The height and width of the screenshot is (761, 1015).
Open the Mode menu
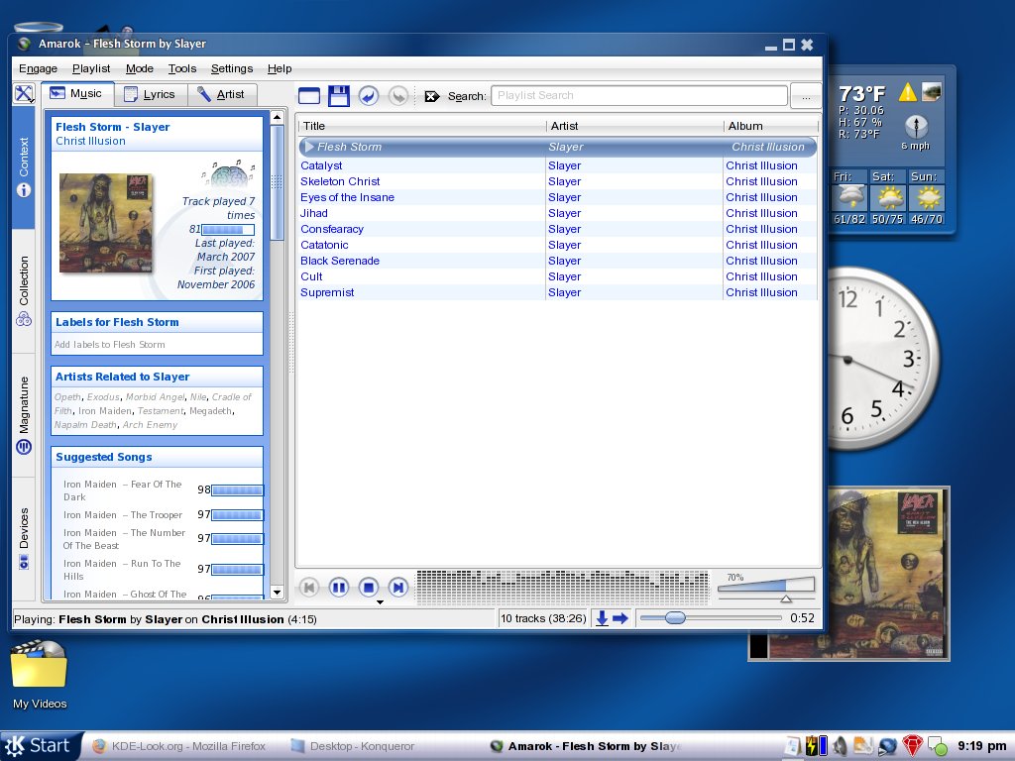point(139,68)
